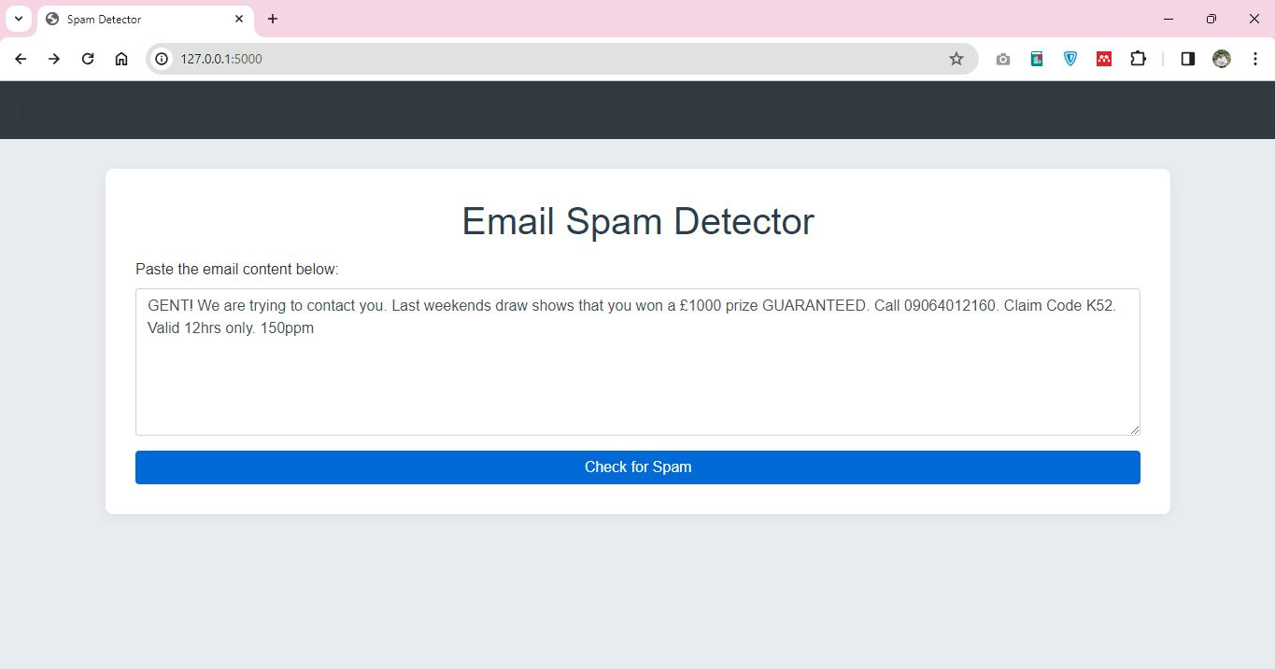Open the green book extension icon
The width and height of the screenshot is (1275, 669).
click(x=1036, y=59)
